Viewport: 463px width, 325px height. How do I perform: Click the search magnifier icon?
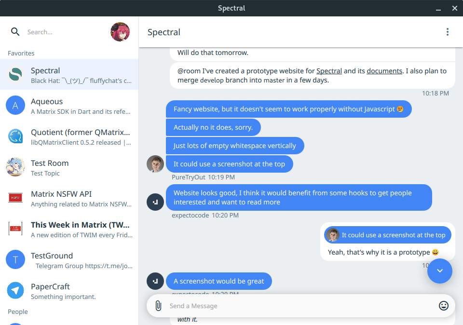(x=15, y=32)
